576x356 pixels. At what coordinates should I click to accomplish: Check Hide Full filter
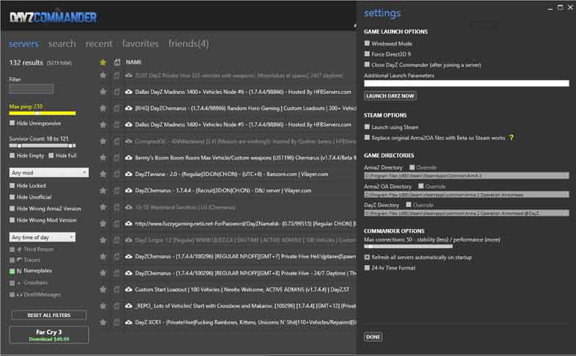point(51,156)
